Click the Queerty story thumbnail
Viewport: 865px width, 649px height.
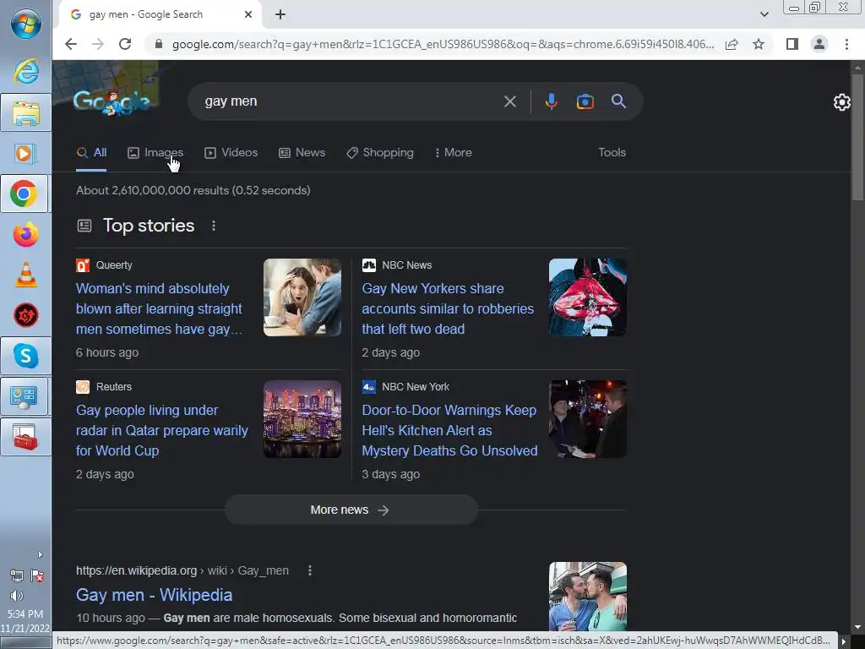[302, 297]
